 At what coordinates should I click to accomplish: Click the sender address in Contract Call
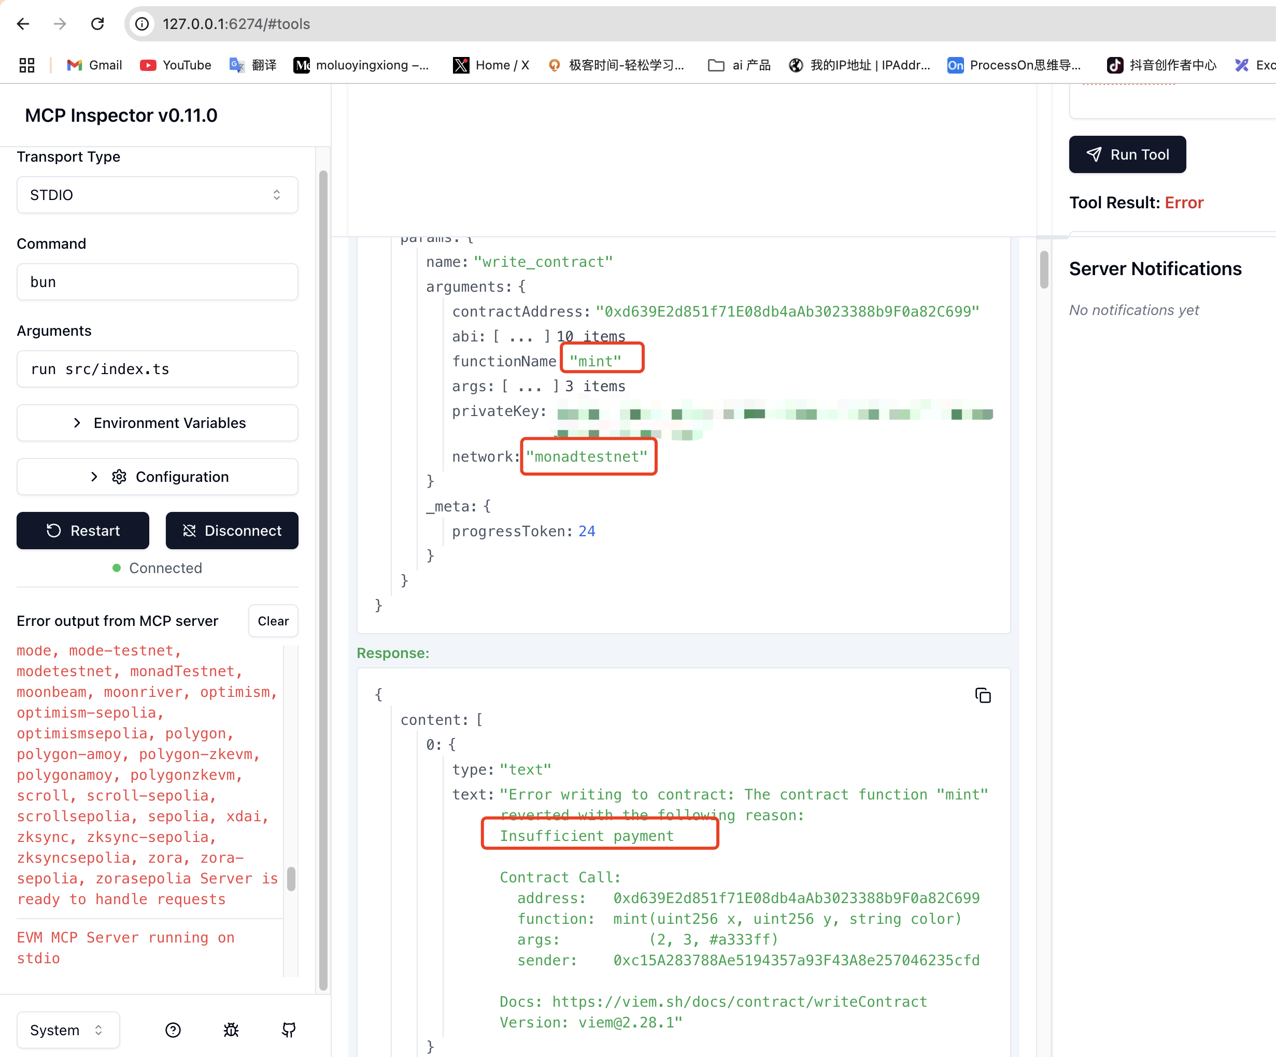click(x=796, y=960)
